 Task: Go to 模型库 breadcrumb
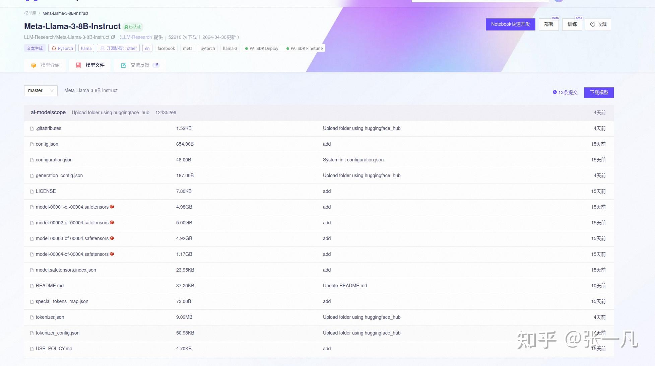pyautogui.click(x=30, y=13)
